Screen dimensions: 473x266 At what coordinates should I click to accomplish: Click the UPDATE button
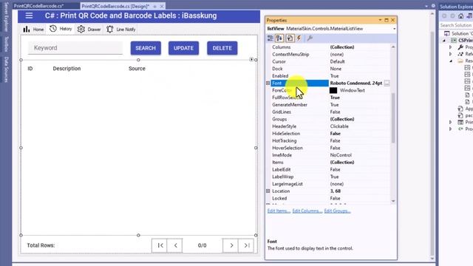184,48
